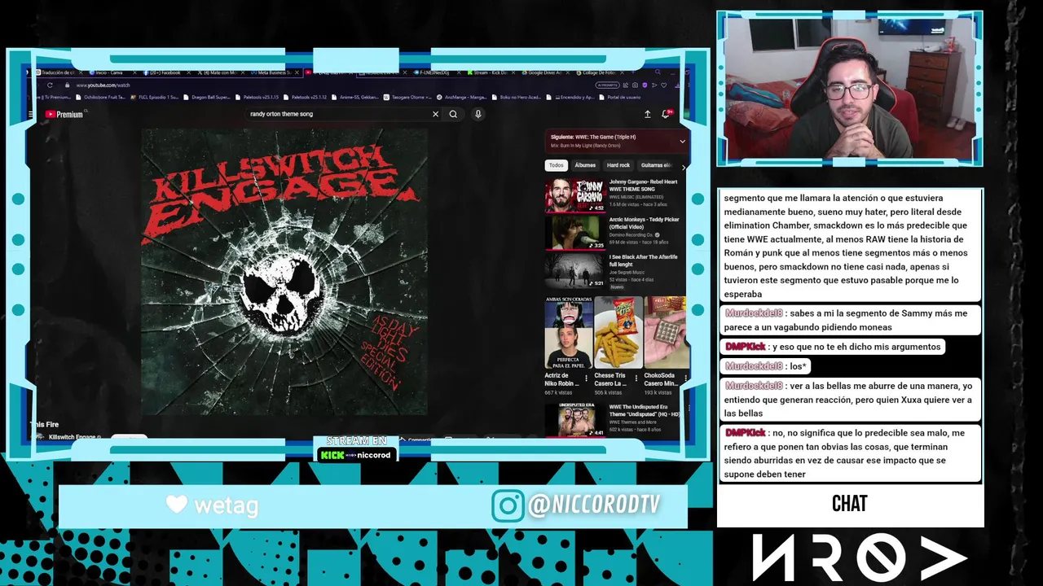Viewport: 1043px width, 586px height.
Task: Open options menu for Chesse Tris Casero short
Action: click(636, 378)
